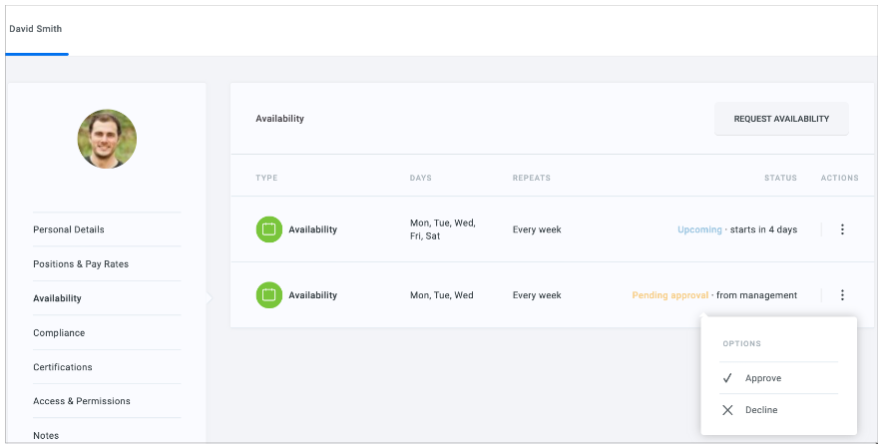Click the X icon next to Decline

click(727, 410)
